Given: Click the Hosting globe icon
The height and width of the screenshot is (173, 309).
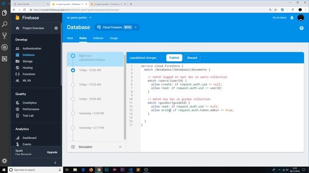Looking at the screenshot, I should 17,68.
